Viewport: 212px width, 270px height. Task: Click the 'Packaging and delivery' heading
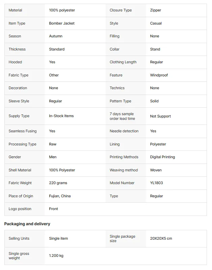[x=27, y=224]
